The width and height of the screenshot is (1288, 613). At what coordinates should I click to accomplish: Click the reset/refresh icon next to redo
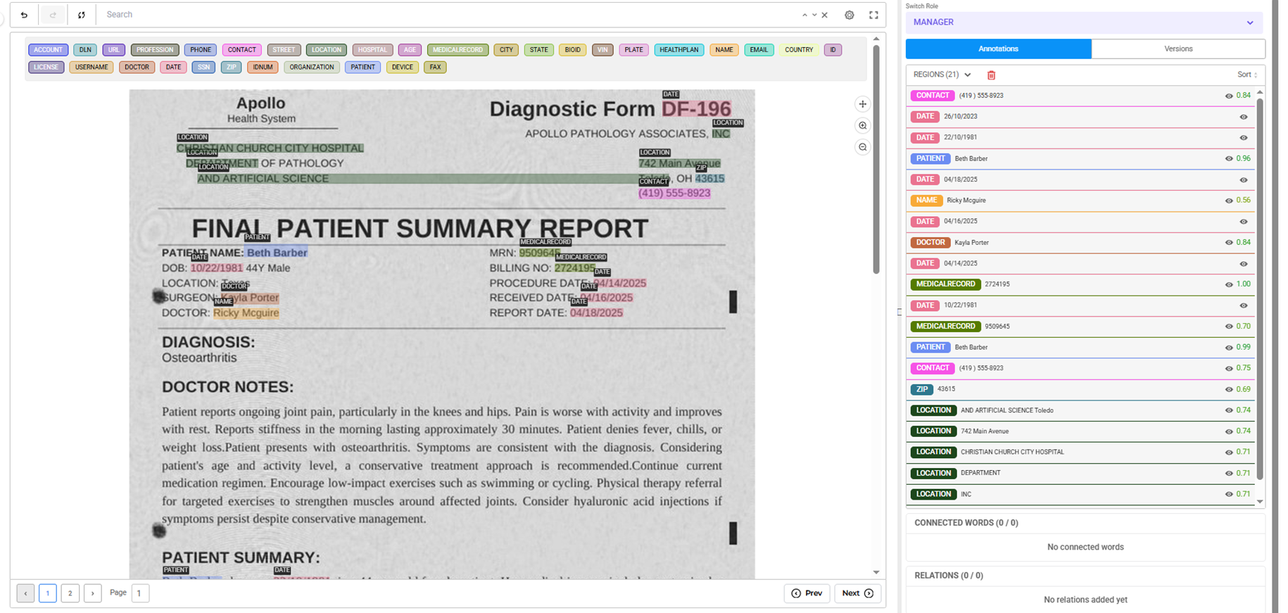coord(82,15)
